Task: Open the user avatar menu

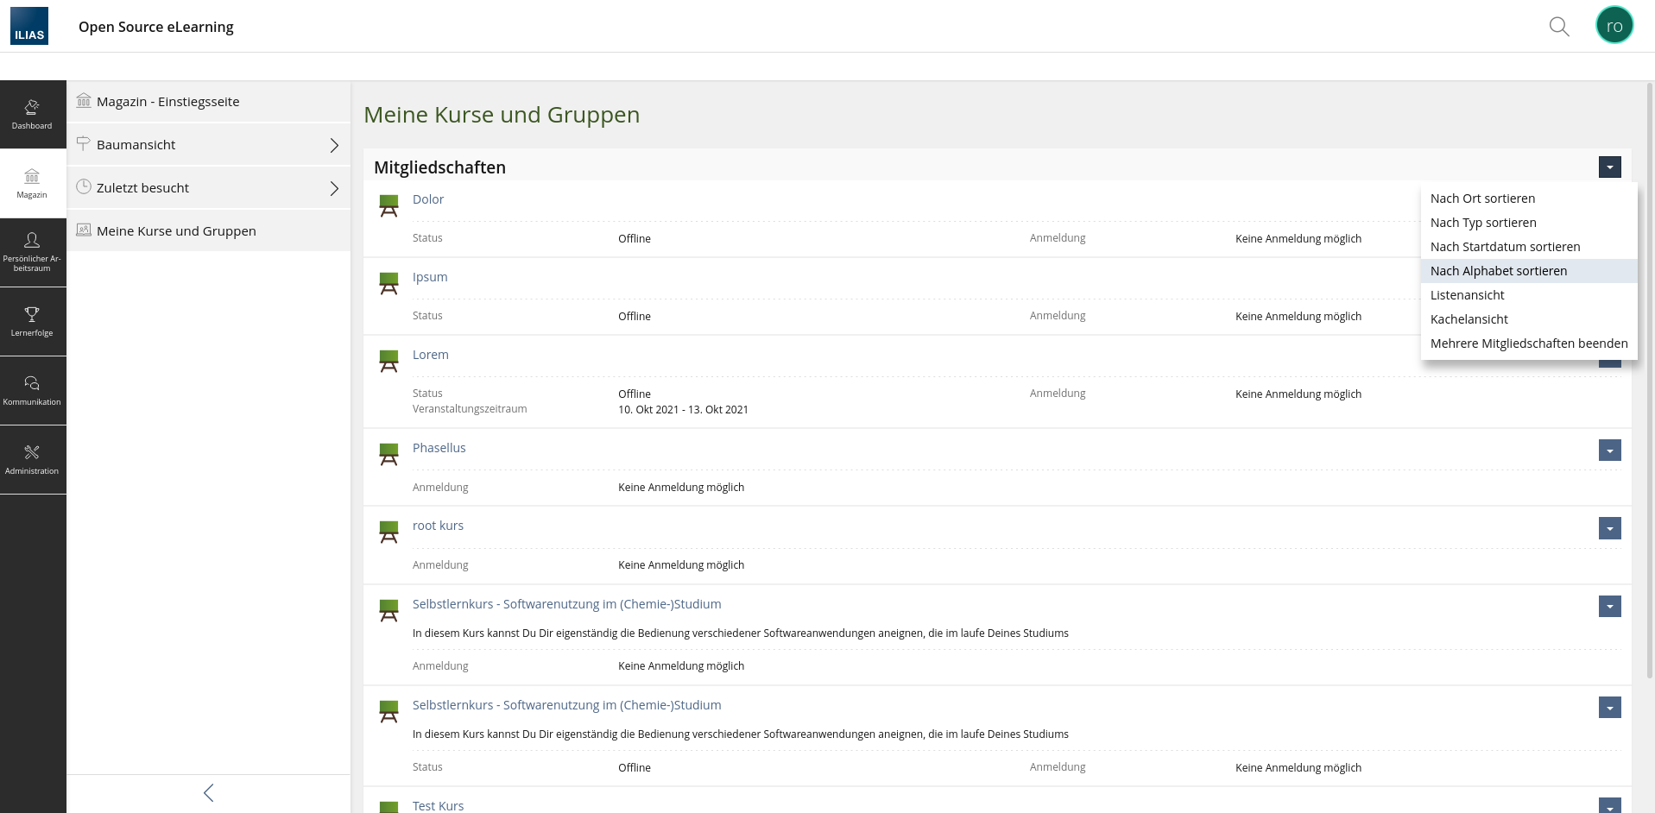Action: [1614, 26]
